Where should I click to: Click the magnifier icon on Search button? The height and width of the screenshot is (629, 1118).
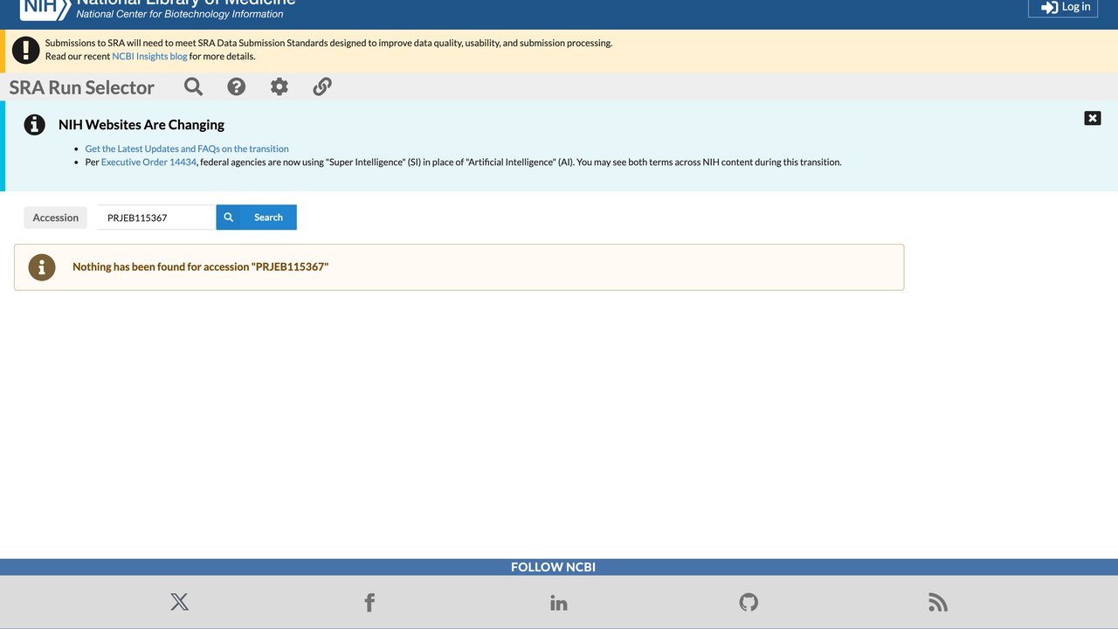[229, 218]
